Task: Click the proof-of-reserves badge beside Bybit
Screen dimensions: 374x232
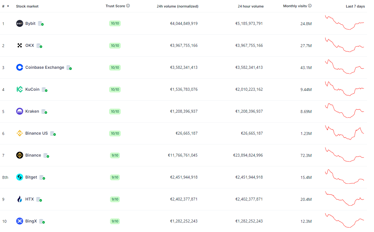Action: pyautogui.click(x=41, y=24)
